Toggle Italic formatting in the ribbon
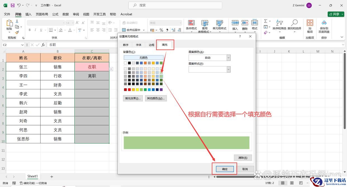The image size is (347, 187). click(35, 30)
